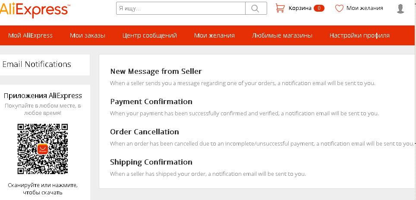Click the New Message from Seller heading
Screen dimensions: 416x200
(156, 71)
